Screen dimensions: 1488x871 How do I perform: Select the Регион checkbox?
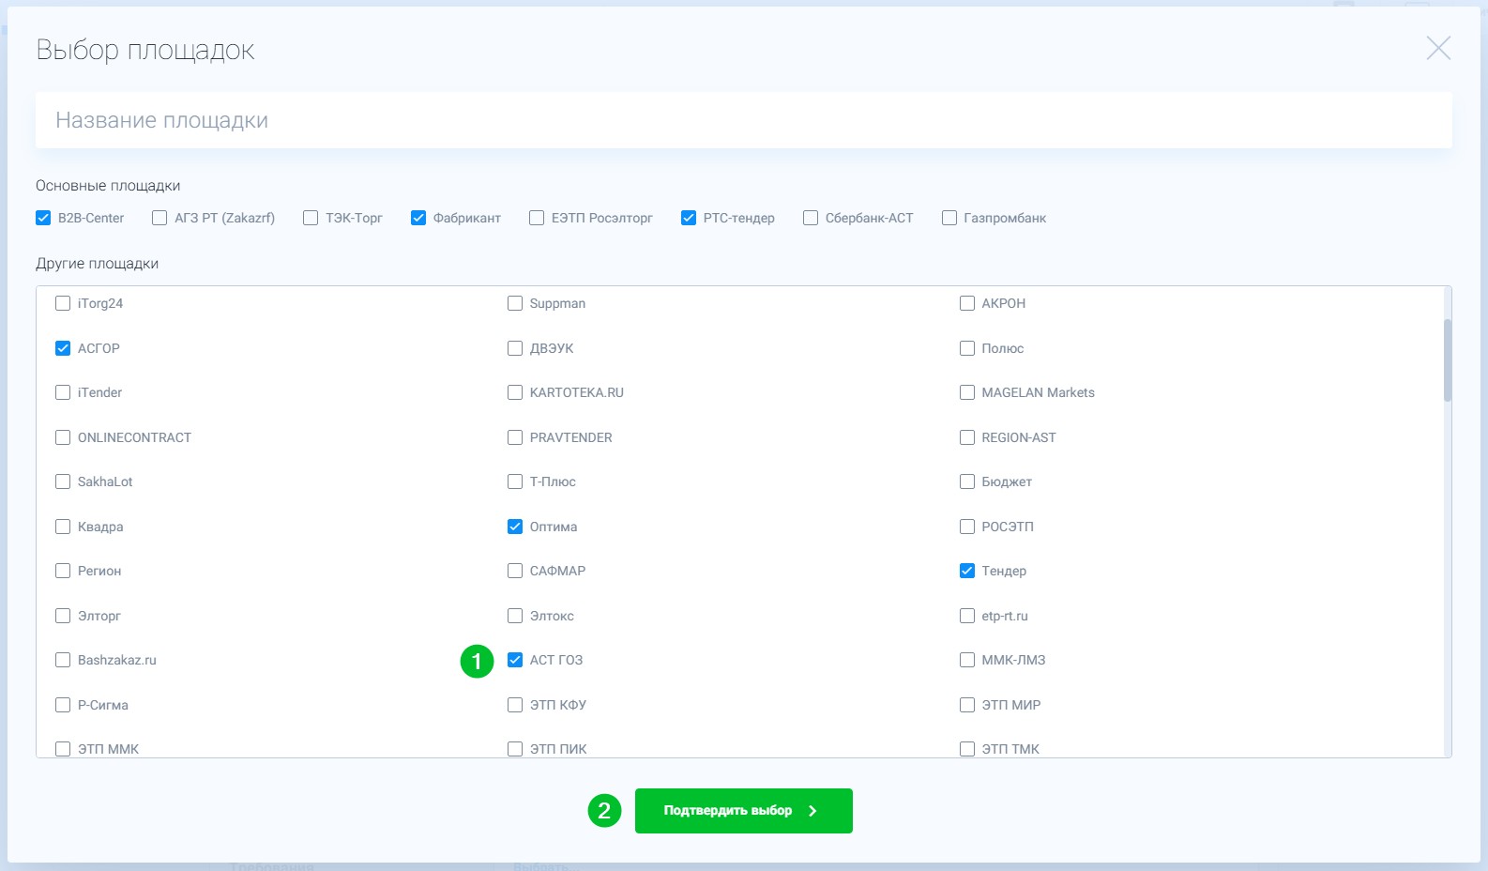point(63,571)
